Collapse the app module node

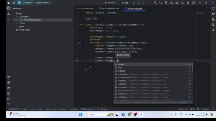(x=14, y=13)
